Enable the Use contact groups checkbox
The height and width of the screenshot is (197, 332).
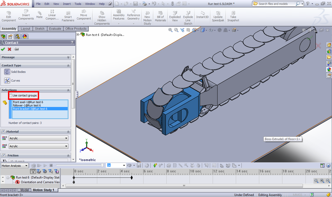(x=11, y=95)
